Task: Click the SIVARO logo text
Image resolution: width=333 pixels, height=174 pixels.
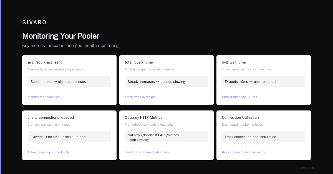Action: tap(34, 22)
